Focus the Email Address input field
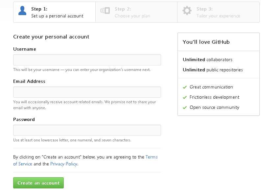 point(87,92)
